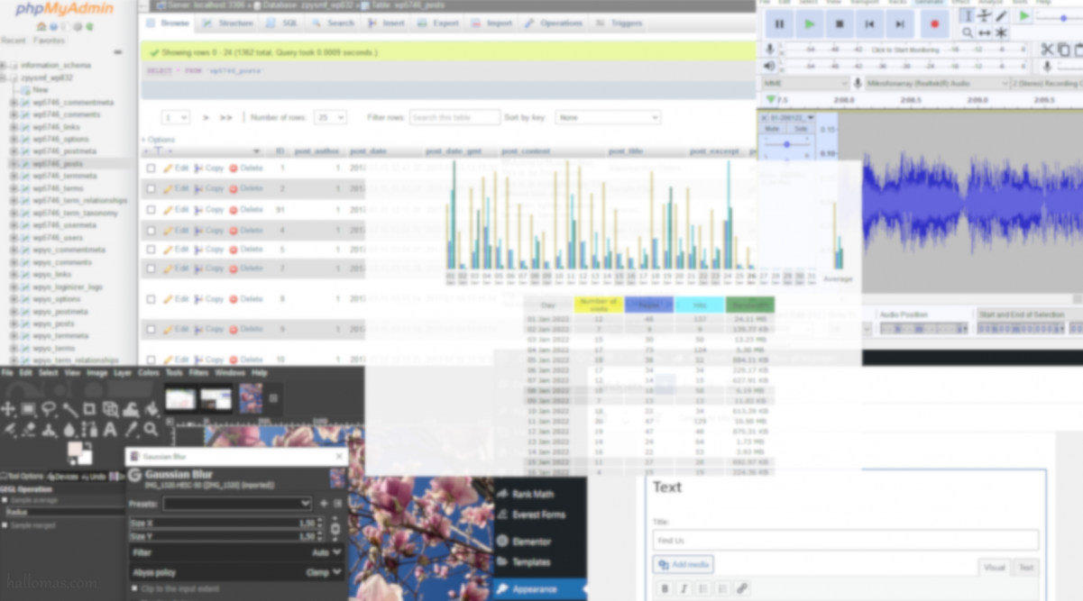Select the Audacity Zoom magnifier tool
The height and width of the screenshot is (601, 1083).
[968, 33]
